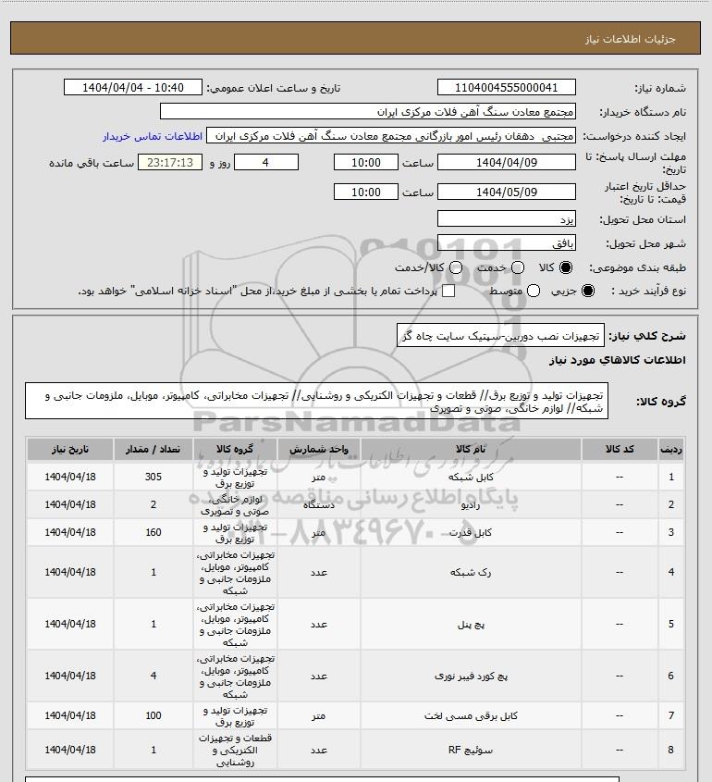
Task: Click the remaining time field 23:17:13
Action: click(x=170, y=163)
